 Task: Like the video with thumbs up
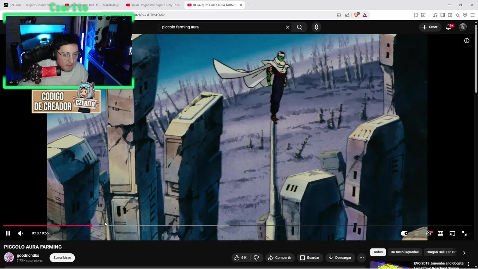240,258
